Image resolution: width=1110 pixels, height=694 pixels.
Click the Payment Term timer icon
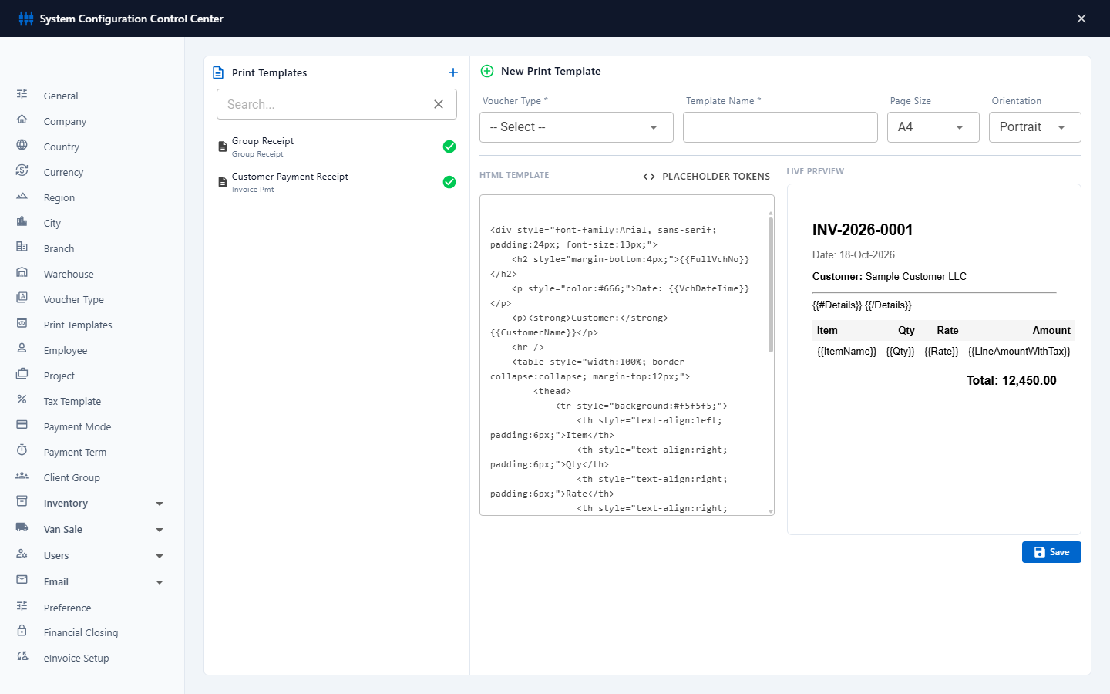click(x=22, y=450)
